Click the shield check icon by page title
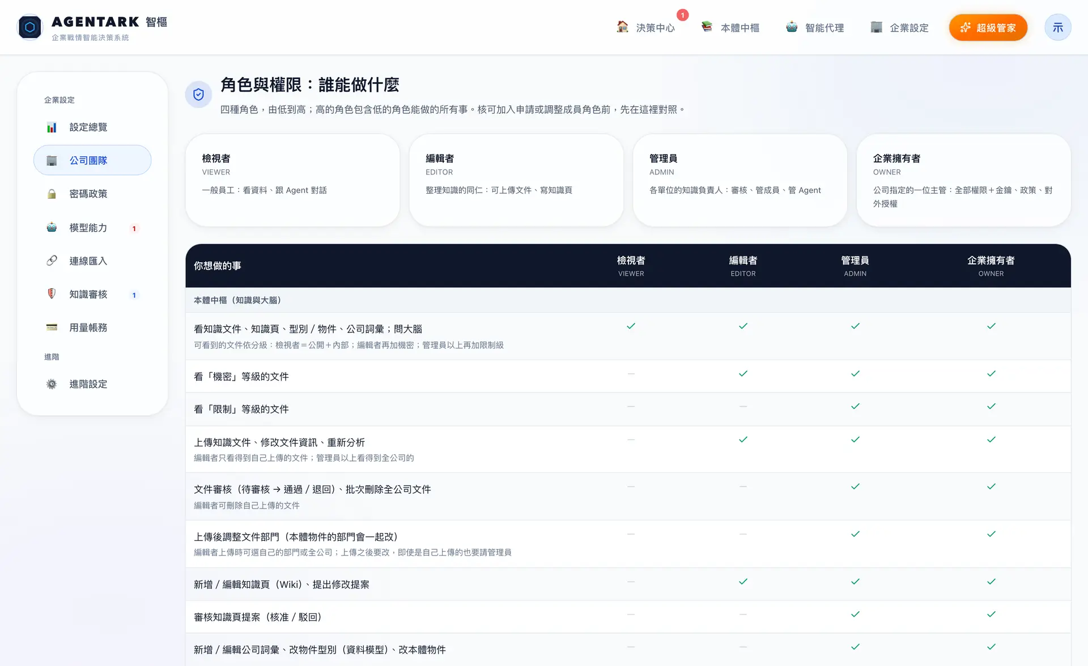 (x=198, y=94)
